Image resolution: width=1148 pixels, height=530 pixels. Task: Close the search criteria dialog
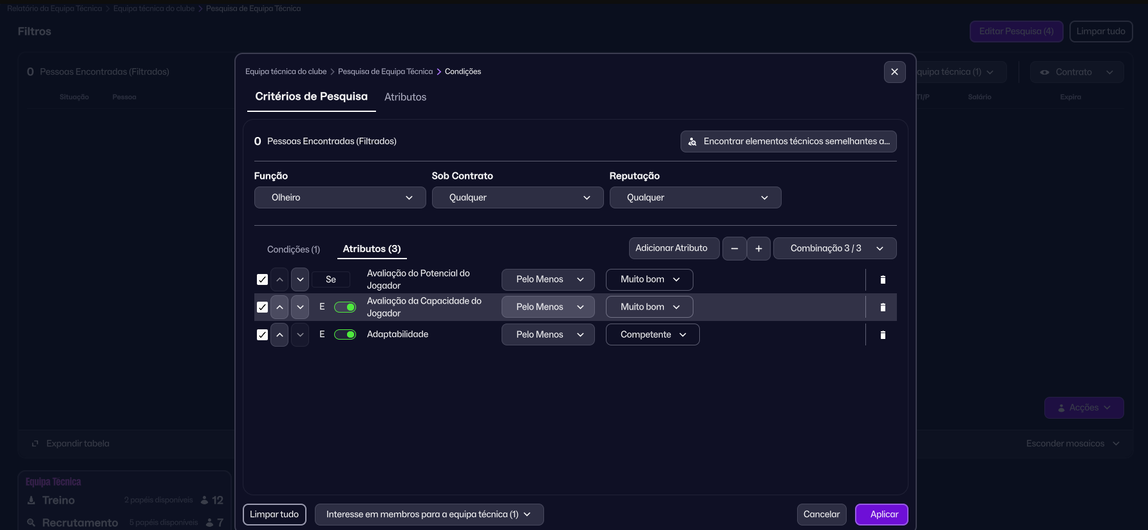tap(894, 72)
